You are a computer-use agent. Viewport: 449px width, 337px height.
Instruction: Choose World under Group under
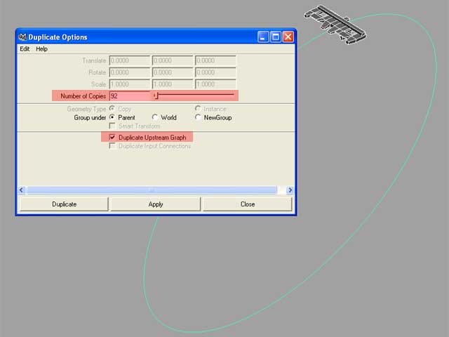point(155,117)
